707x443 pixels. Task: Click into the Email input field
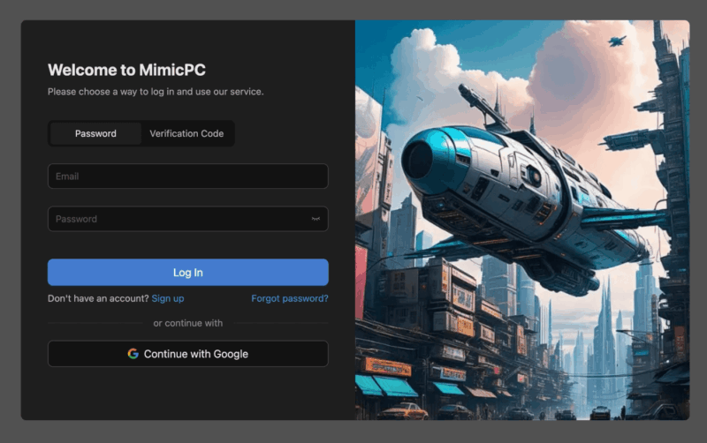188,176
